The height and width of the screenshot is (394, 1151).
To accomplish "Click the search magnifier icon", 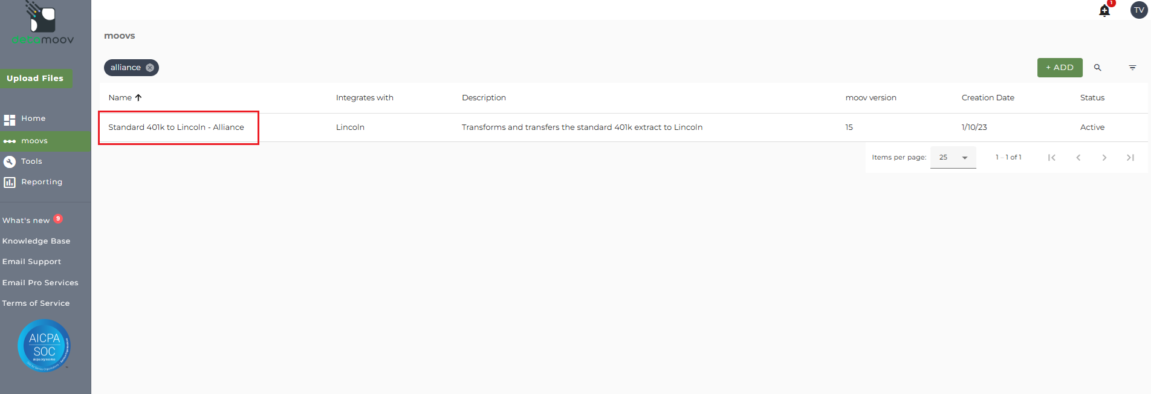I will coord(1097,68).
